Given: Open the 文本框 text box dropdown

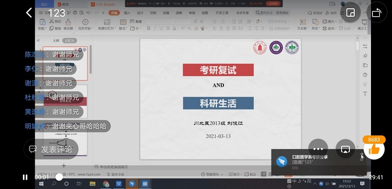Looking at the screenshot, I should tap(303, 28).
